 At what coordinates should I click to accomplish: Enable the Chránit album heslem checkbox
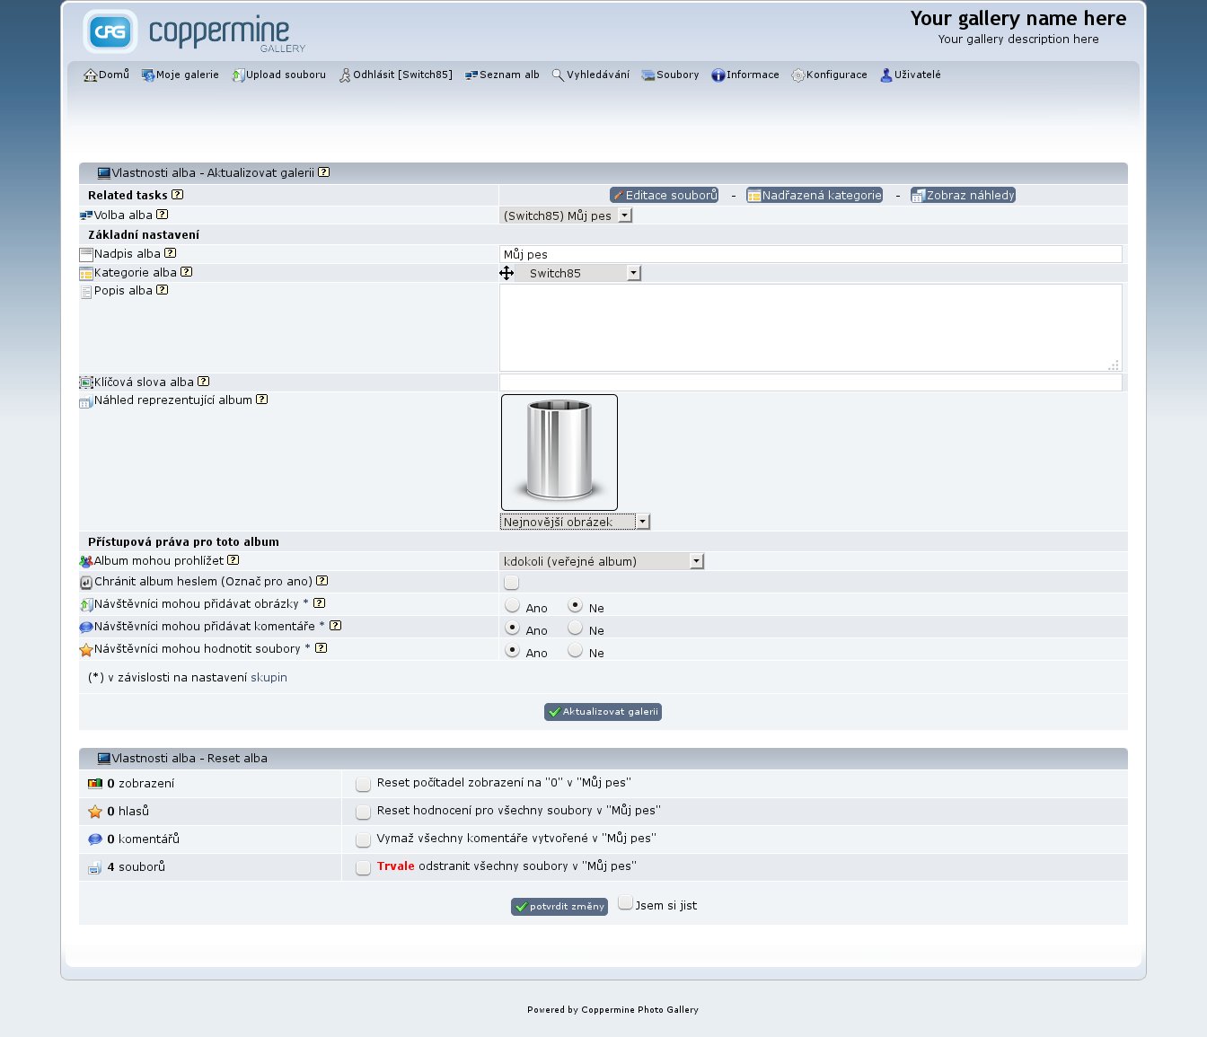click(512, 583)
